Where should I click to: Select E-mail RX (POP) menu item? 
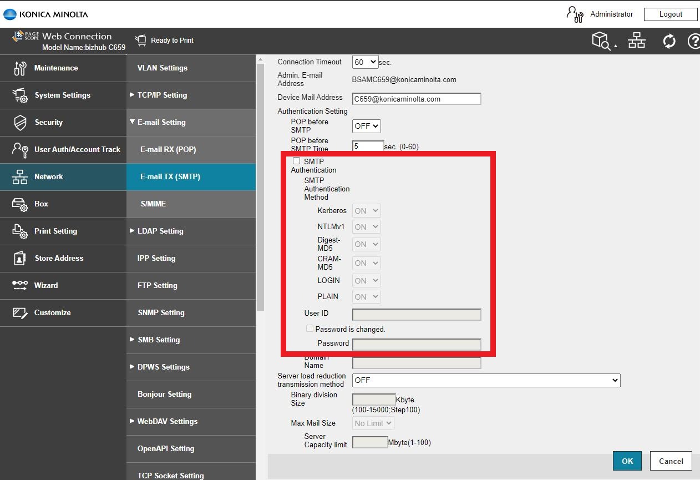(168, 150)
